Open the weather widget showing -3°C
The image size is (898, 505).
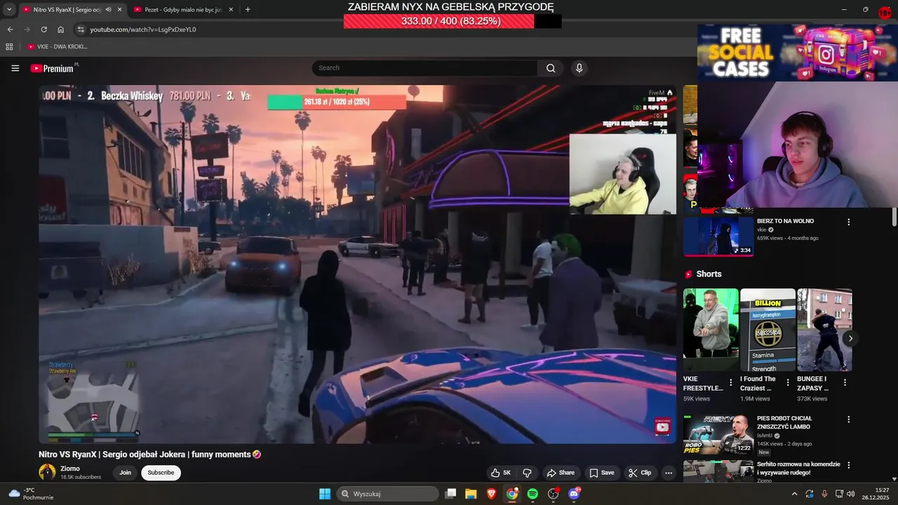click(32, 494)
